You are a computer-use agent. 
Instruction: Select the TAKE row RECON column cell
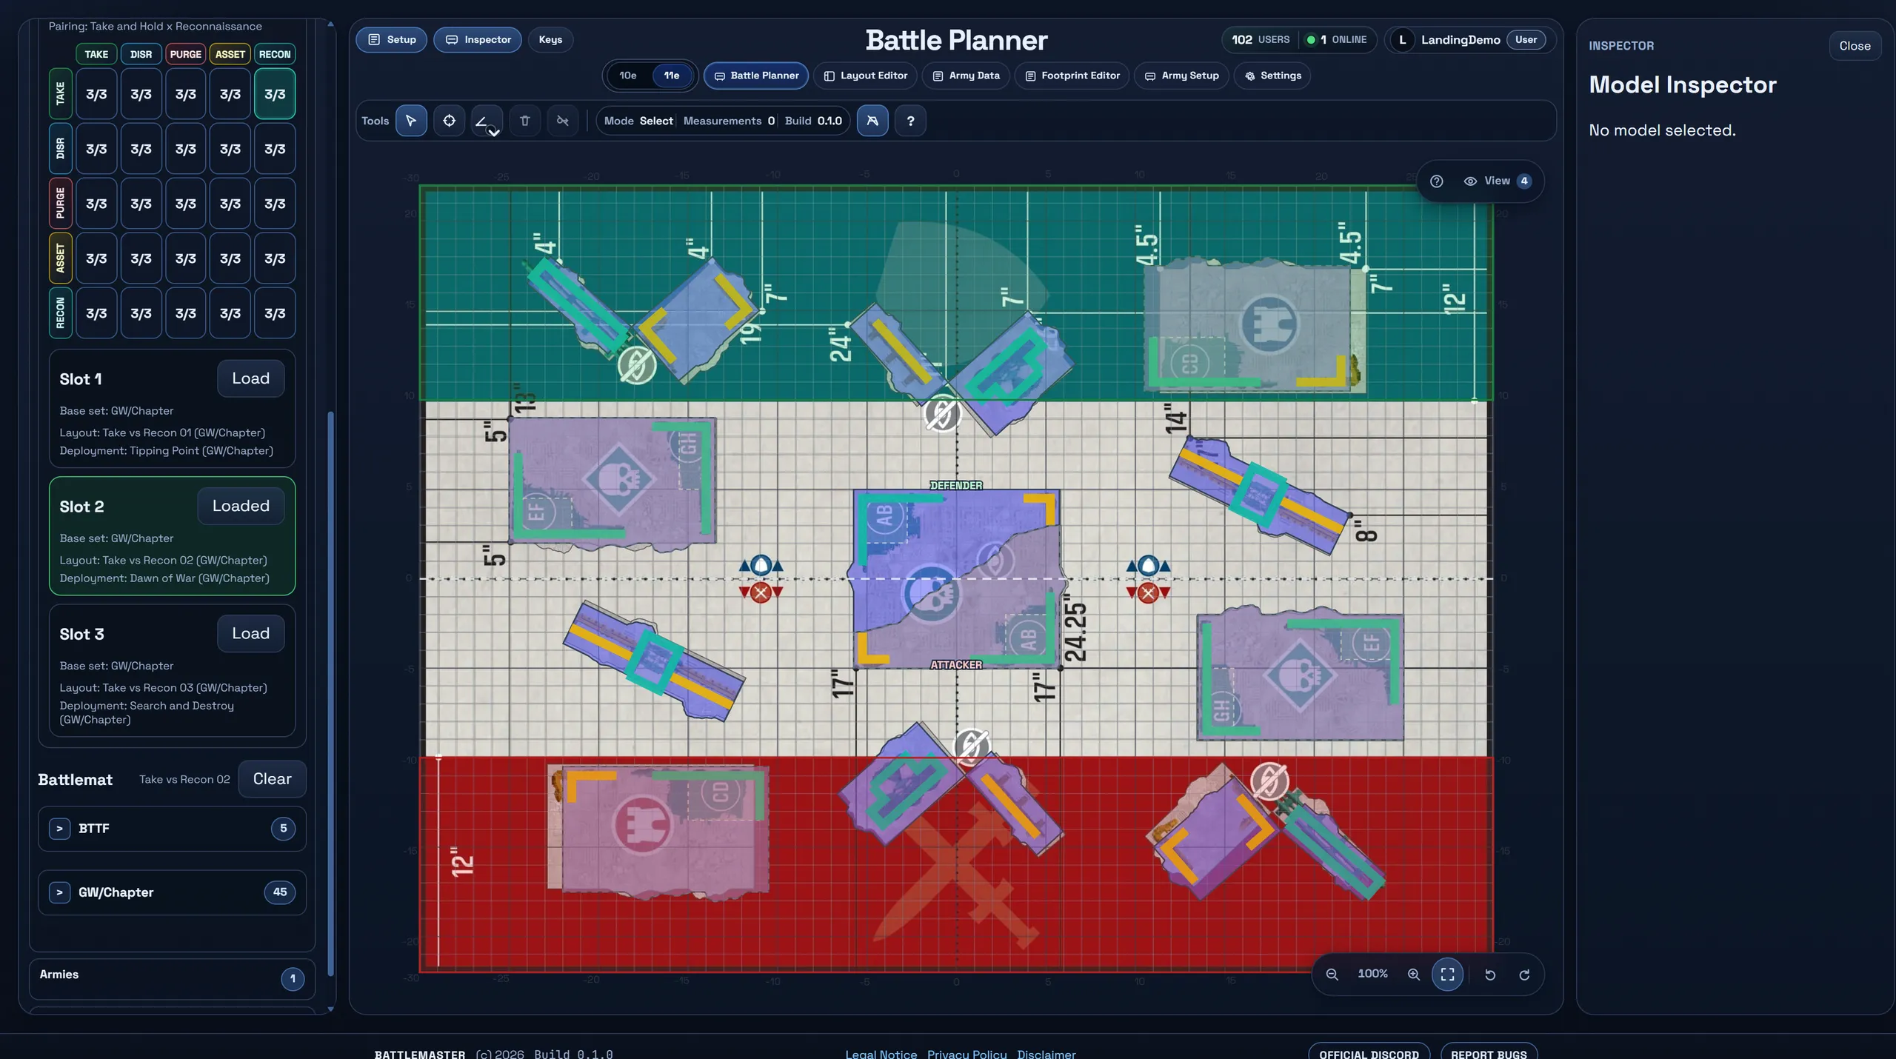(x=275, y=94)
